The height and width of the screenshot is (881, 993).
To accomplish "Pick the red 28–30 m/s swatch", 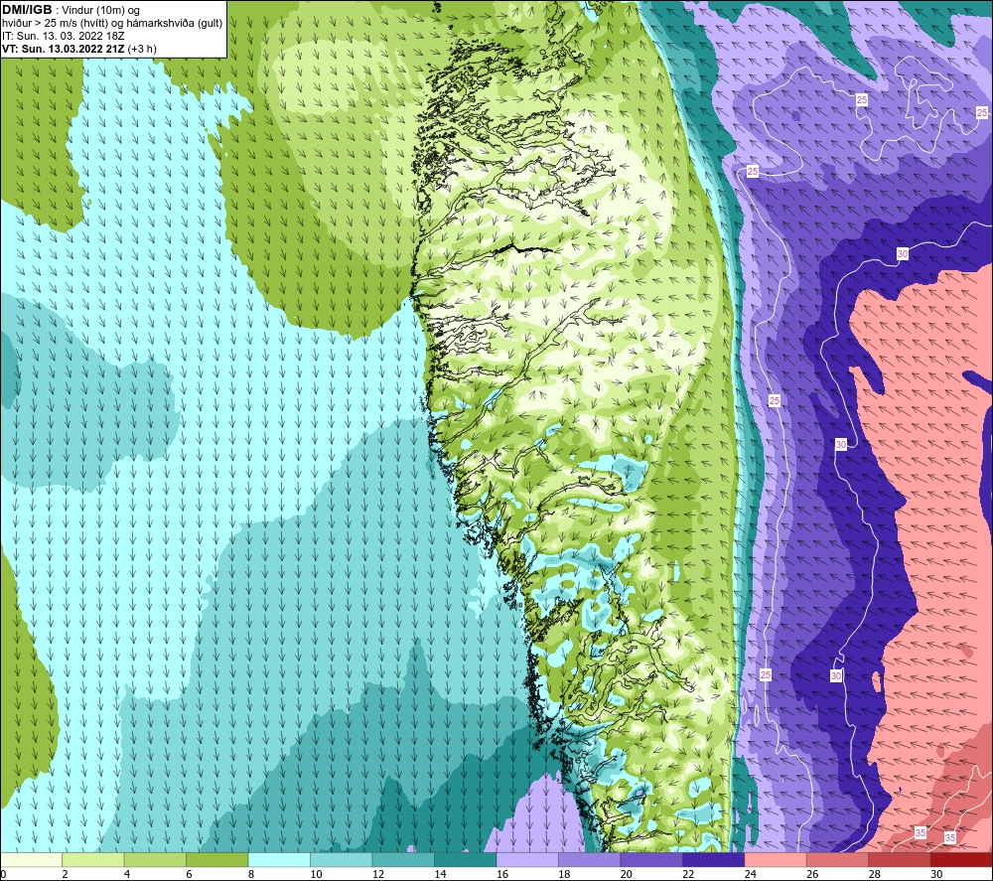I will [900, 859].
